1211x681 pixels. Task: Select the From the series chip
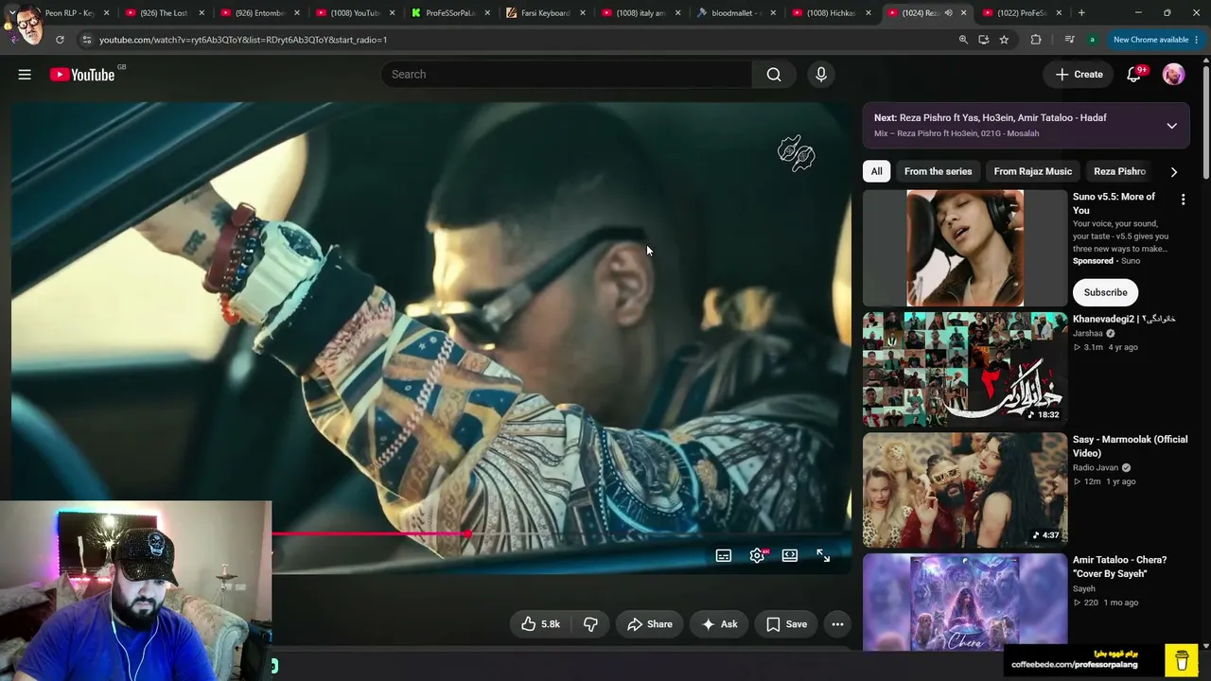938,171
